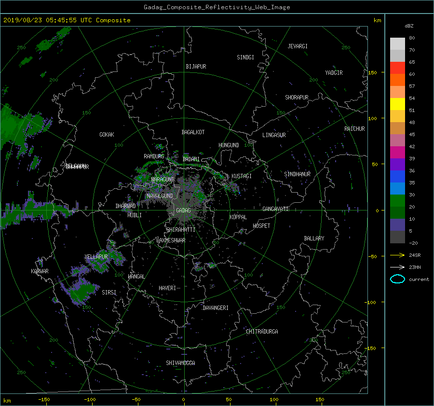The width and height of the screenshot is (434, 406).
Task: Select the HANGAL label
Action: click(136, 277)
